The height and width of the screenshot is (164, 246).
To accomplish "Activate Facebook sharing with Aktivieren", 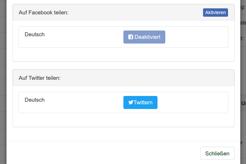I will 215,13.
